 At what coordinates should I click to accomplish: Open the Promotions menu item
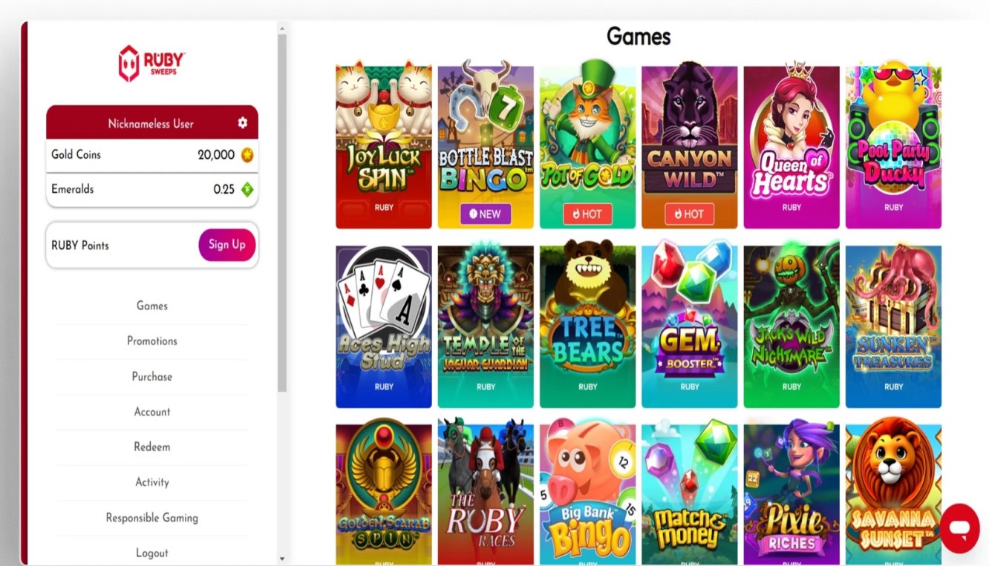[x=152, y=341]
